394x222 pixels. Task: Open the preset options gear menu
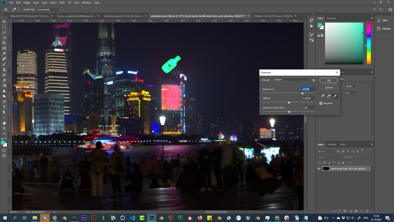[314, 80]
